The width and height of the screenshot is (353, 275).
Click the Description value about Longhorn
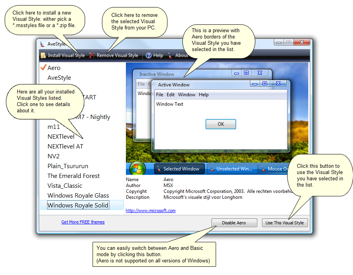[203, 197]
